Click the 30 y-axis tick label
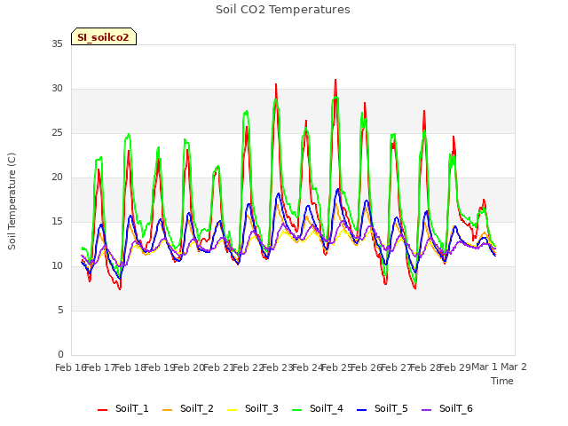 [57, 89]
